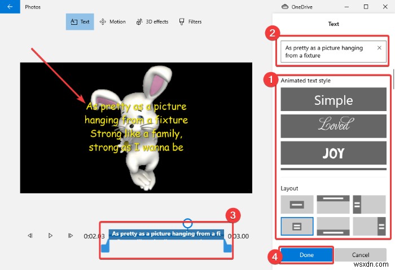Screen dimensions: 395x270
Task: Open the 3D effects tab
Action: [152, 21]
